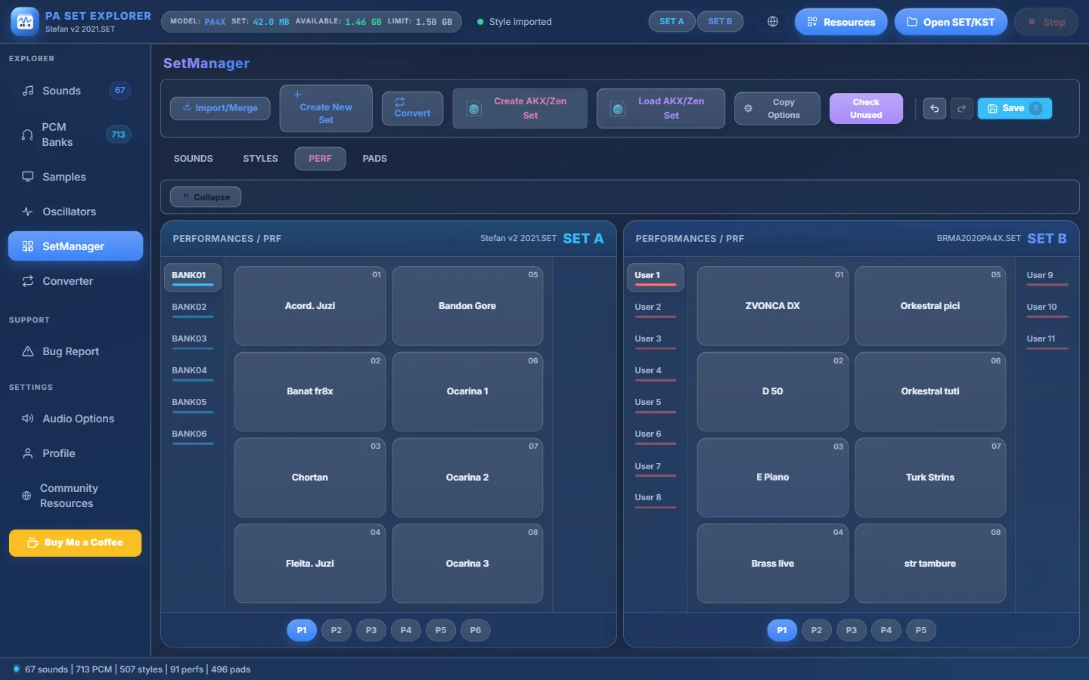Select BANK03 in Set A
The image size is (1089, 680).
[x=192, y=339]
